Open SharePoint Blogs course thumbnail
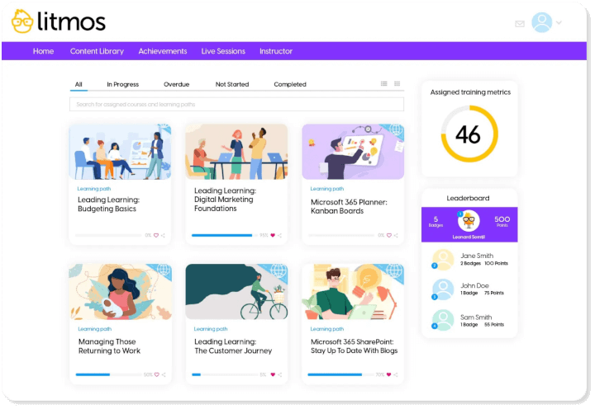This screenshot has width=595, height=409. [x=353, y=292]
